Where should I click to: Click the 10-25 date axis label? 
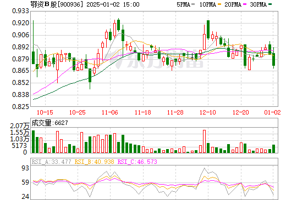click(78, 112)
